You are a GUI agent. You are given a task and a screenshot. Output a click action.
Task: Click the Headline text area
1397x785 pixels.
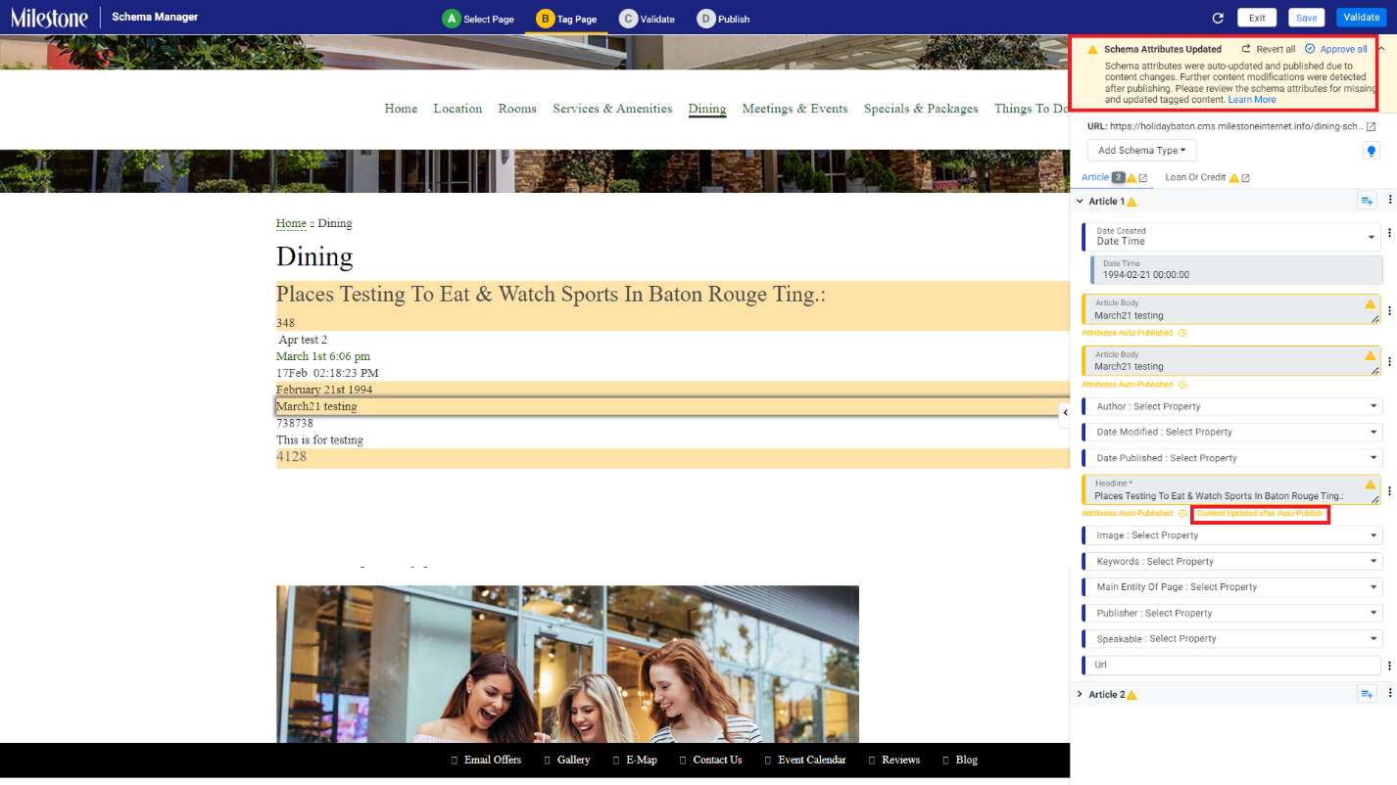1231,490
